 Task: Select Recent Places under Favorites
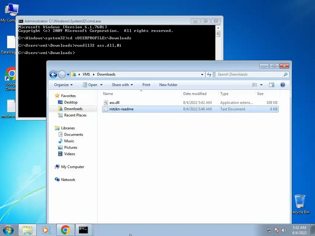(x=75, y=115)
